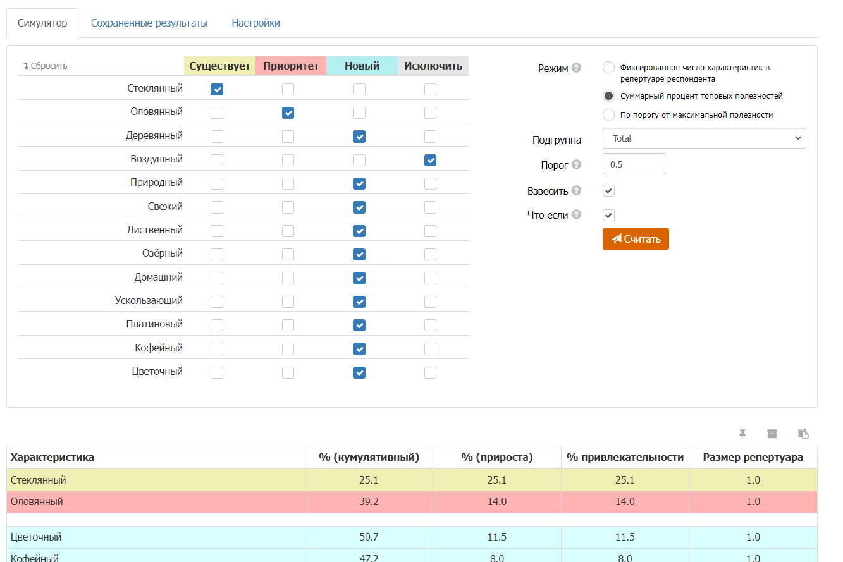Click the Исключить column header
The image size is (843, 562).
tap(433, 66)
